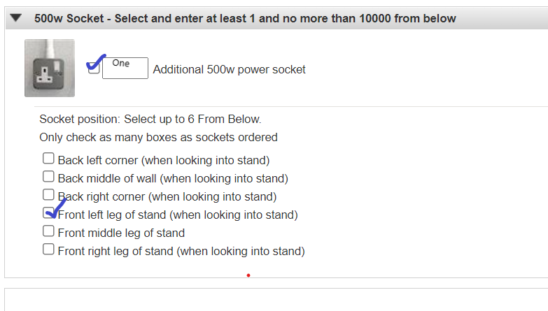
Task: Click the 500w Socket section header title
Action: pyautogui.click(x=245, y=18)
